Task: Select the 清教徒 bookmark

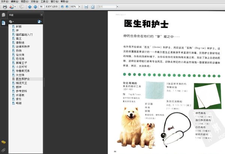Action: coord(20,43)
